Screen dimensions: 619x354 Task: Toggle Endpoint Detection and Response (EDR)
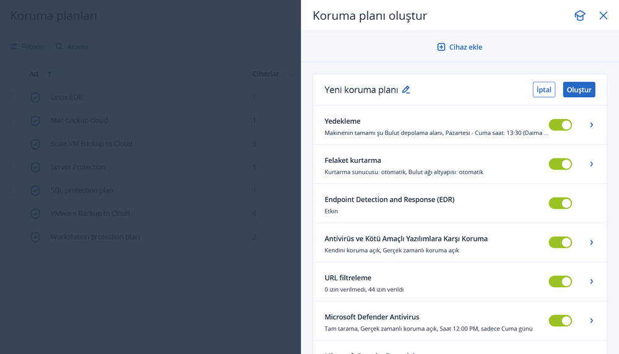[560, 203]
